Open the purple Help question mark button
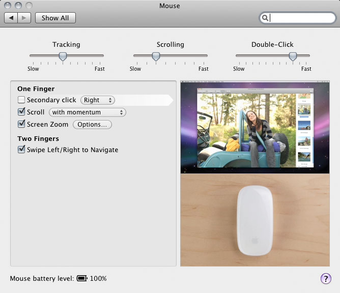 pyautogui.click(x=326, y=278)
